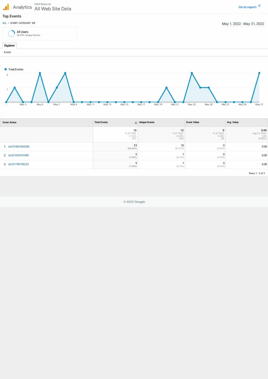
Task: Sort by the Avg. Value column header
Action: click(x=234, y=123)
